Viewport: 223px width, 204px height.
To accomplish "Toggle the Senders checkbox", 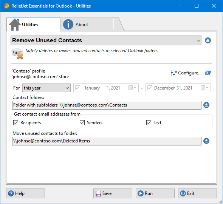I will tap(82, 122).
